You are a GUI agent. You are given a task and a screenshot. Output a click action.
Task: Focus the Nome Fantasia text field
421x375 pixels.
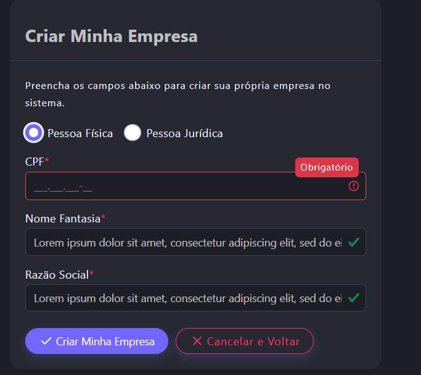click(185, 242)
